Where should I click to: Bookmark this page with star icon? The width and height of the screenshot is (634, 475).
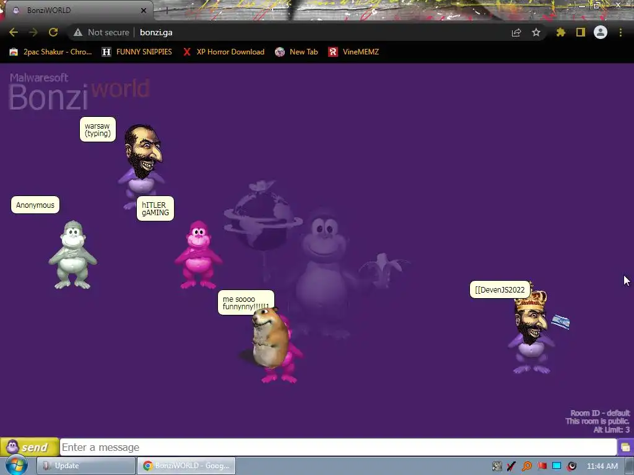[x=536, y=32]
